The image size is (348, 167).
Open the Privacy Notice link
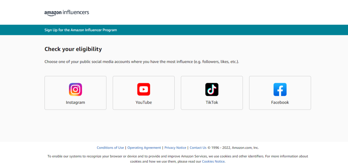[x=175, y=148]
